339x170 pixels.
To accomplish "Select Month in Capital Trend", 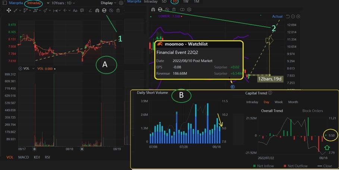I will click(293, 102).
